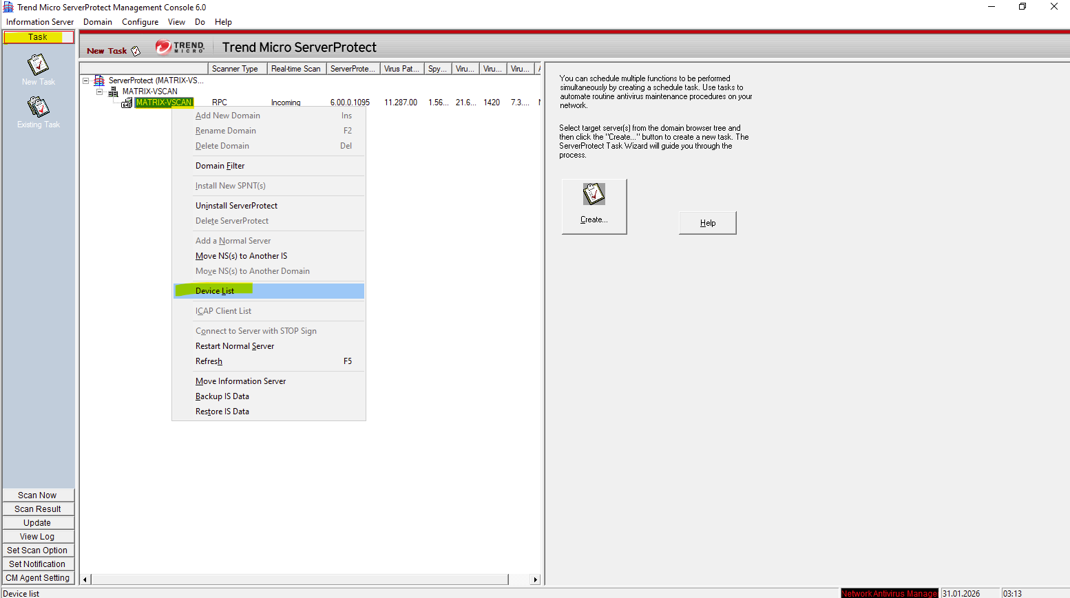The width and height of the screenshot is (1070, 598).
Task: Collapse the MATRIX-VSCAN domain node
Action: [x=100, y=92]
